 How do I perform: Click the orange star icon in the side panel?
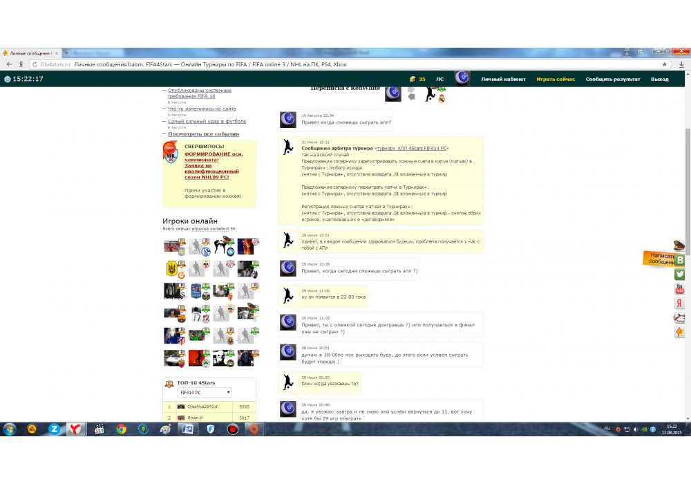(680, 333)
